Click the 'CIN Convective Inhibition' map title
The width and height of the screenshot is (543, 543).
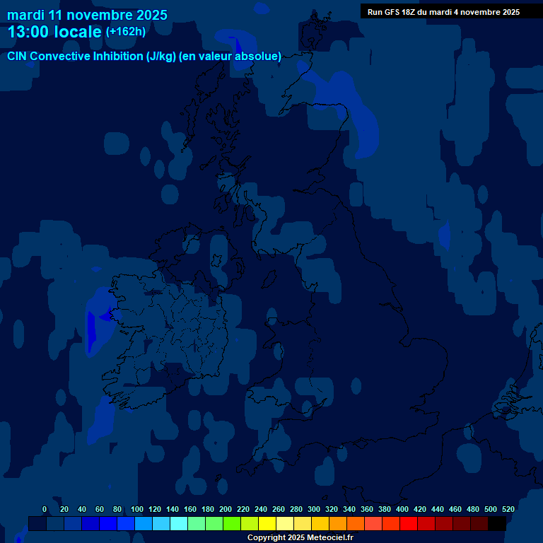coord(144,56)
